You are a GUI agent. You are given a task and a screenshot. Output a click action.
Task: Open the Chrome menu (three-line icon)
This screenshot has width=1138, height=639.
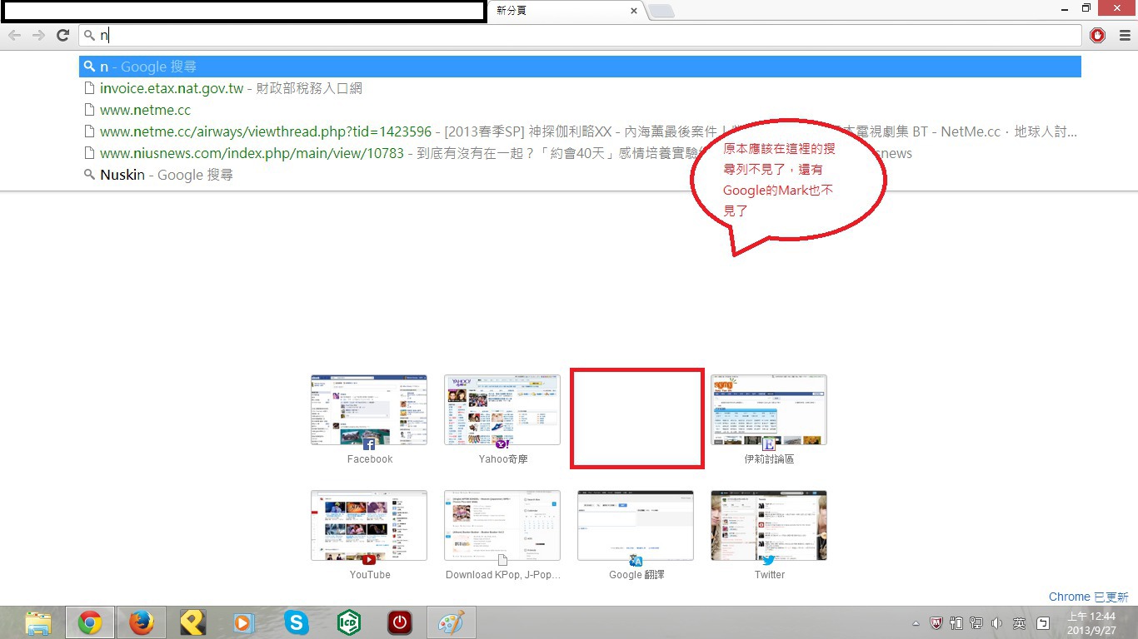pyautogui.click(x=1125, y=35)
